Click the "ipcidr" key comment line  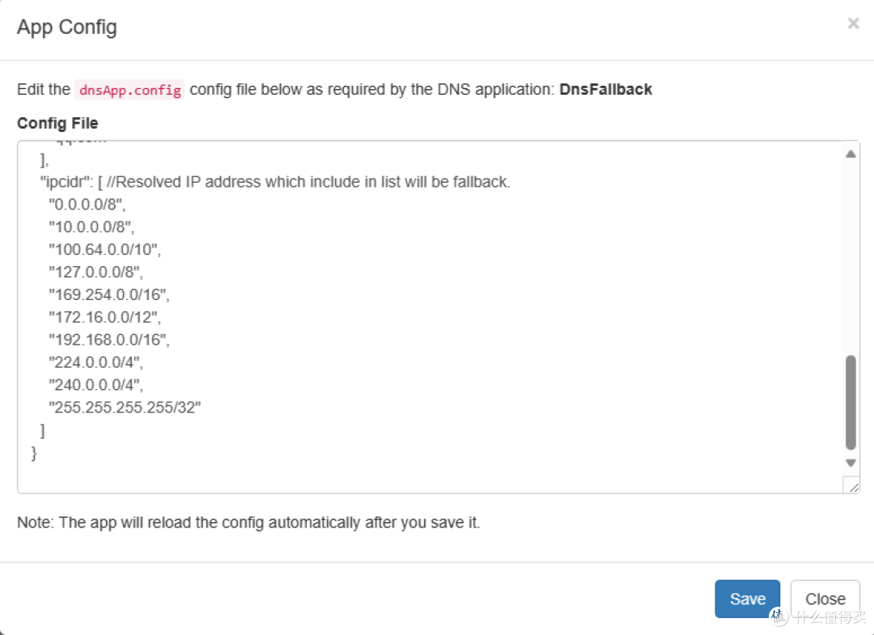275,182
